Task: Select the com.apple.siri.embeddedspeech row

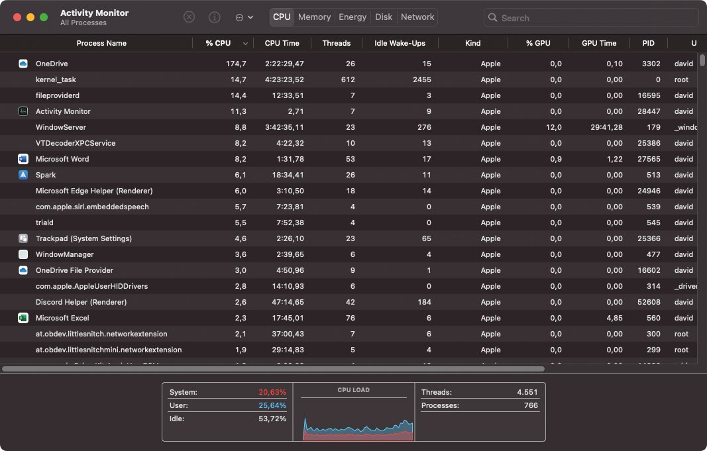Action: click(349, 207)
